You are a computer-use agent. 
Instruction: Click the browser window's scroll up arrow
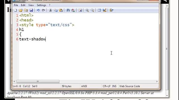tap(167, 6)
